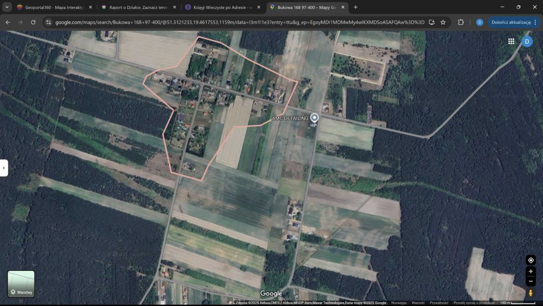Click the Street View pegman icon

[531, 293]
